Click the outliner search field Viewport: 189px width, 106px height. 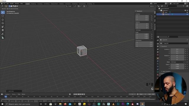(x=172, y=6)
